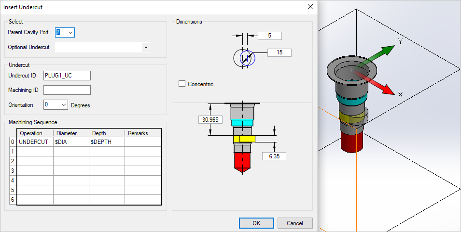Click the yellow undercut section in diagram
Image resolution: width=461 pixels, height=232 pixels.
tap(244, 139)
